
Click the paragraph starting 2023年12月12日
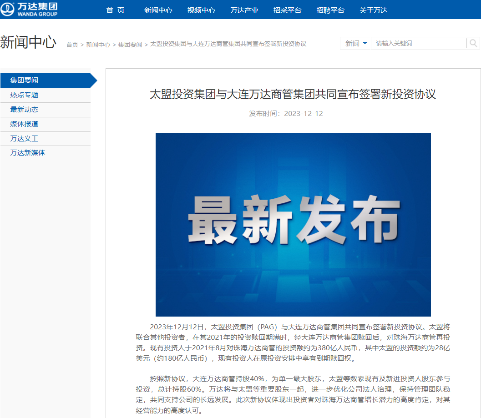click(x=293, y=342)
